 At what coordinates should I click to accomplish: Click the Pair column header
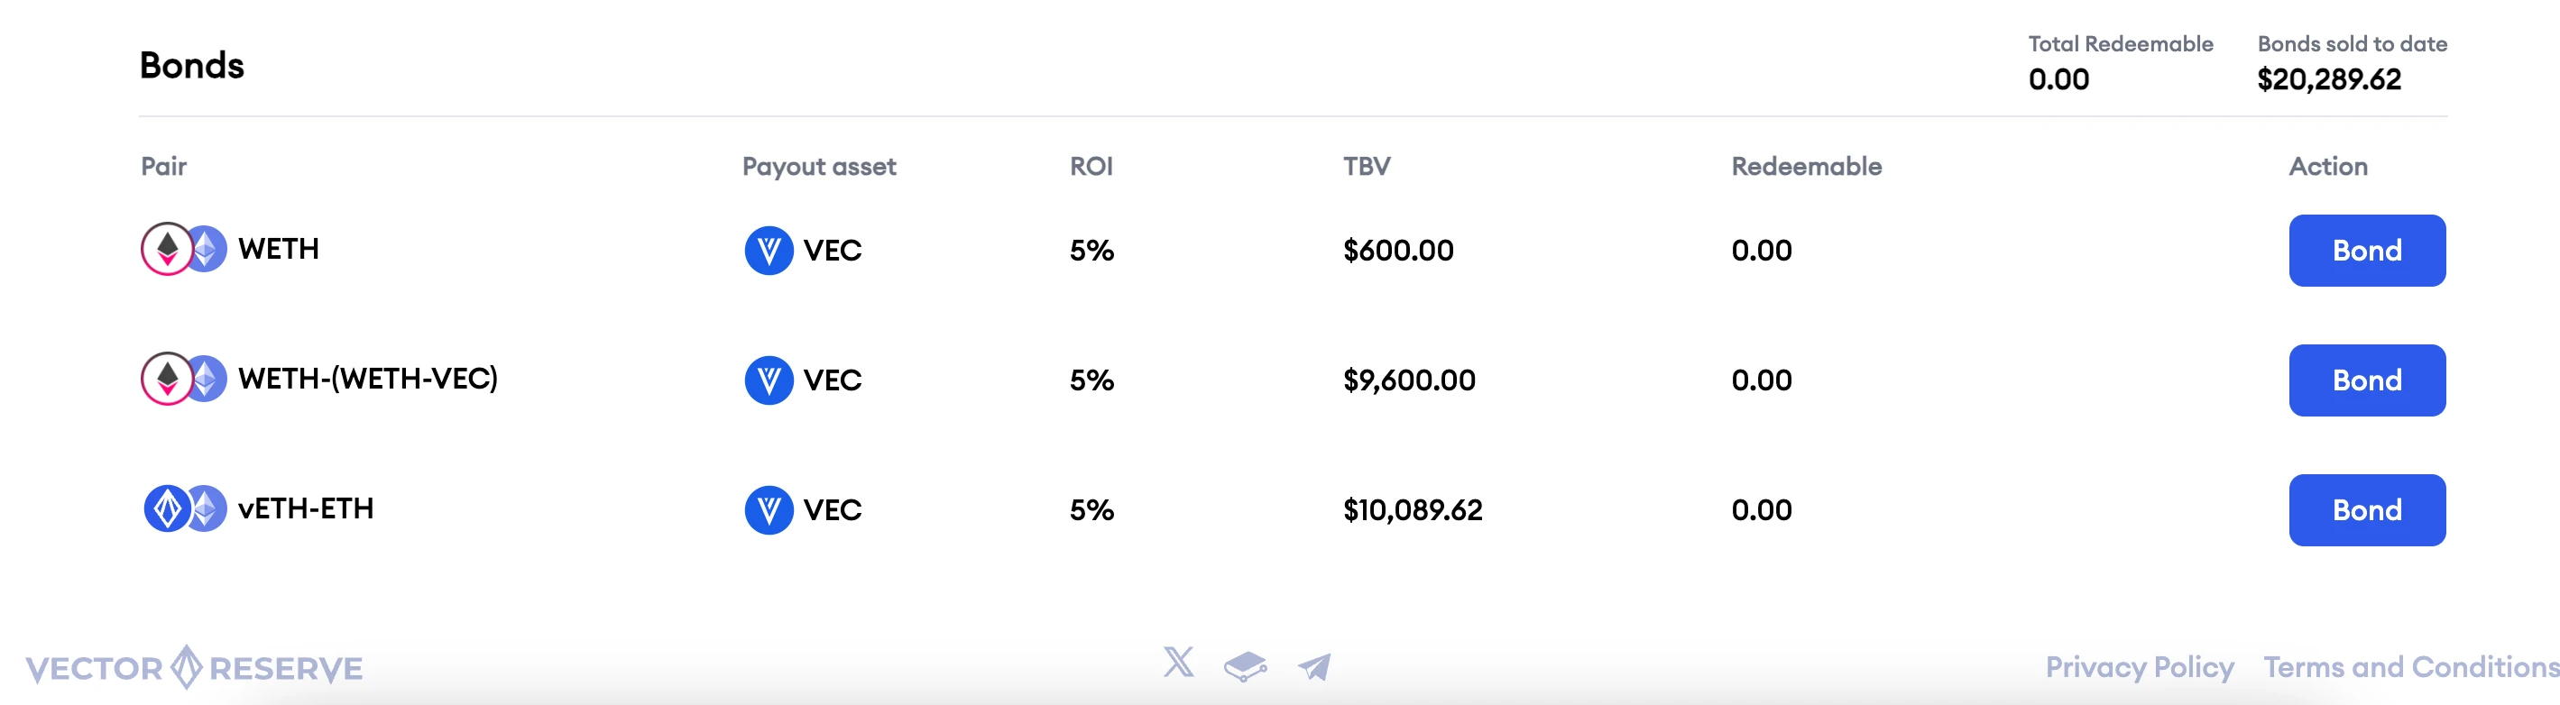point(164,167)
